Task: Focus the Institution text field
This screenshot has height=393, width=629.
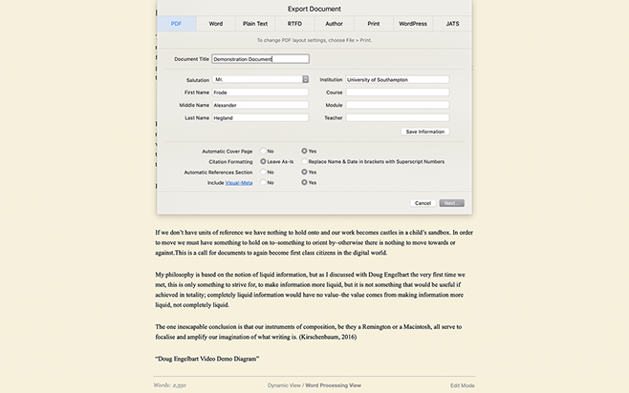Action: 397,80
